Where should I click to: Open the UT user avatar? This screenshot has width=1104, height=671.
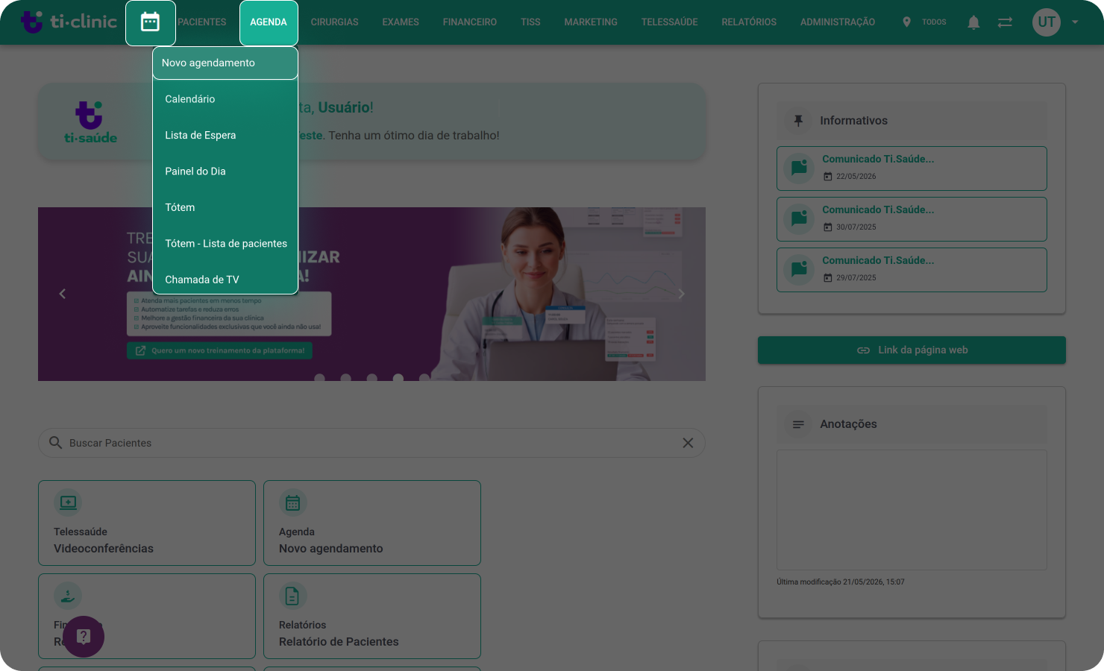coord(1047,22)
